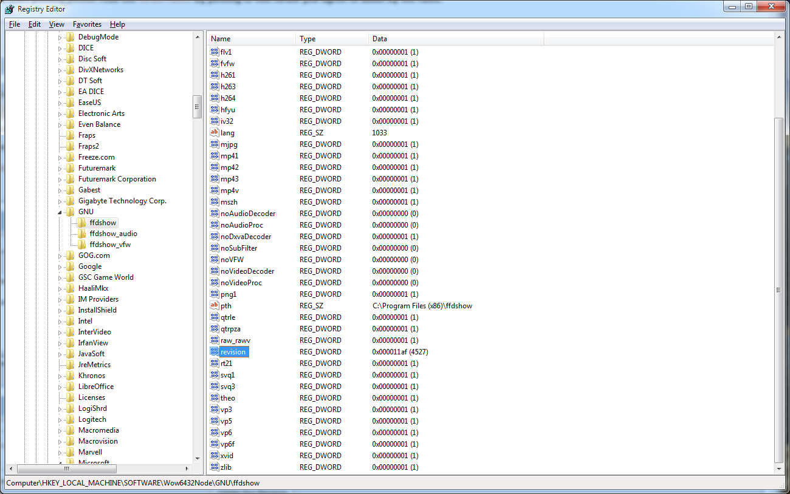Click the folder icon of GNU key

(x=71, y=212)
